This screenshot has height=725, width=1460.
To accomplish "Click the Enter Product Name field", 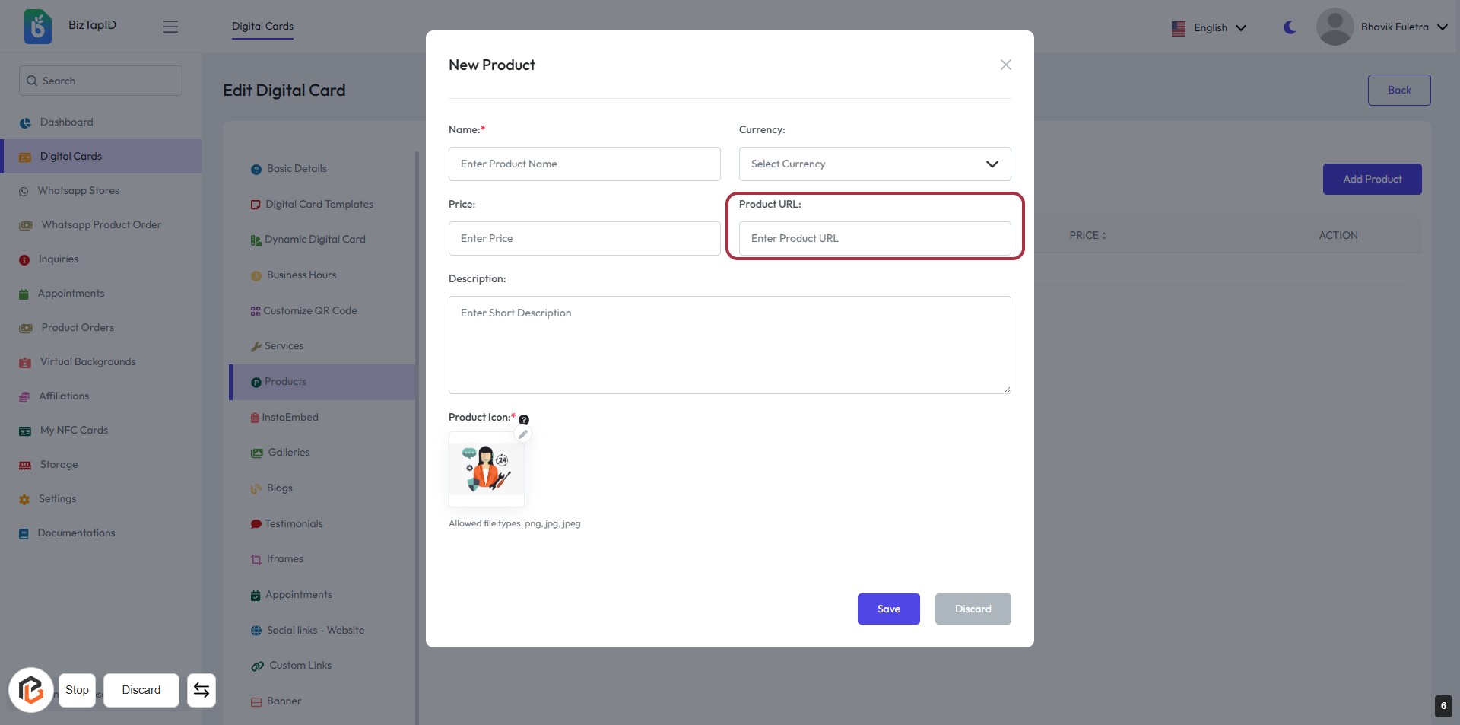I will 584,164.
